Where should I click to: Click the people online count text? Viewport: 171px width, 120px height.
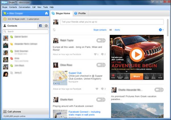coord(14,116)
